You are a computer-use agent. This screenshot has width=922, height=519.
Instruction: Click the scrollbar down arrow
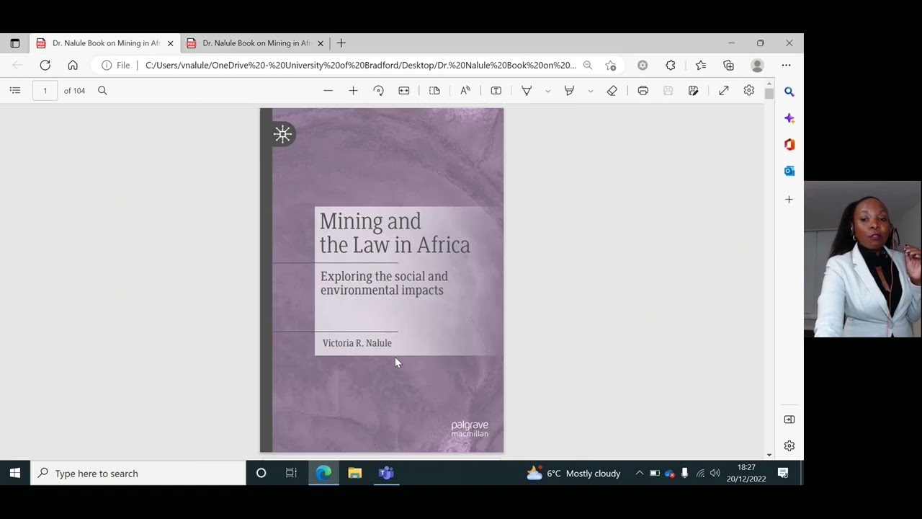coord(769,455)
